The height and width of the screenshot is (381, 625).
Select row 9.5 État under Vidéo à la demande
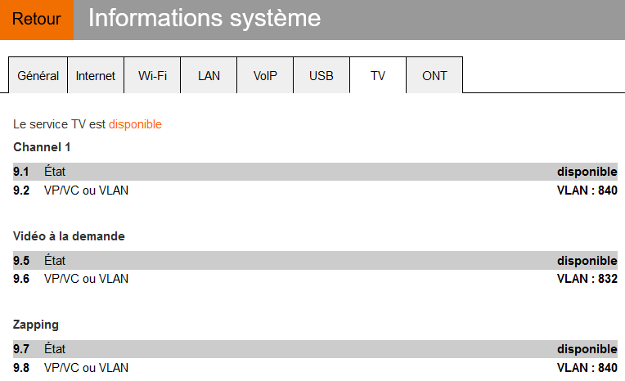pos(55,261)
